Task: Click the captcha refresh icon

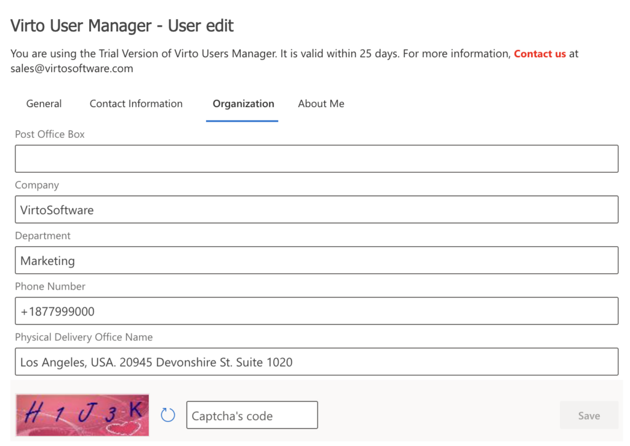Action: coord(167,415)
